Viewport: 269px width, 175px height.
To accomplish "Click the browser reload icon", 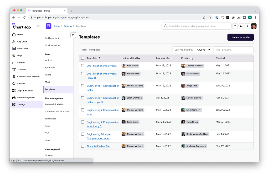I will [25, 18].
